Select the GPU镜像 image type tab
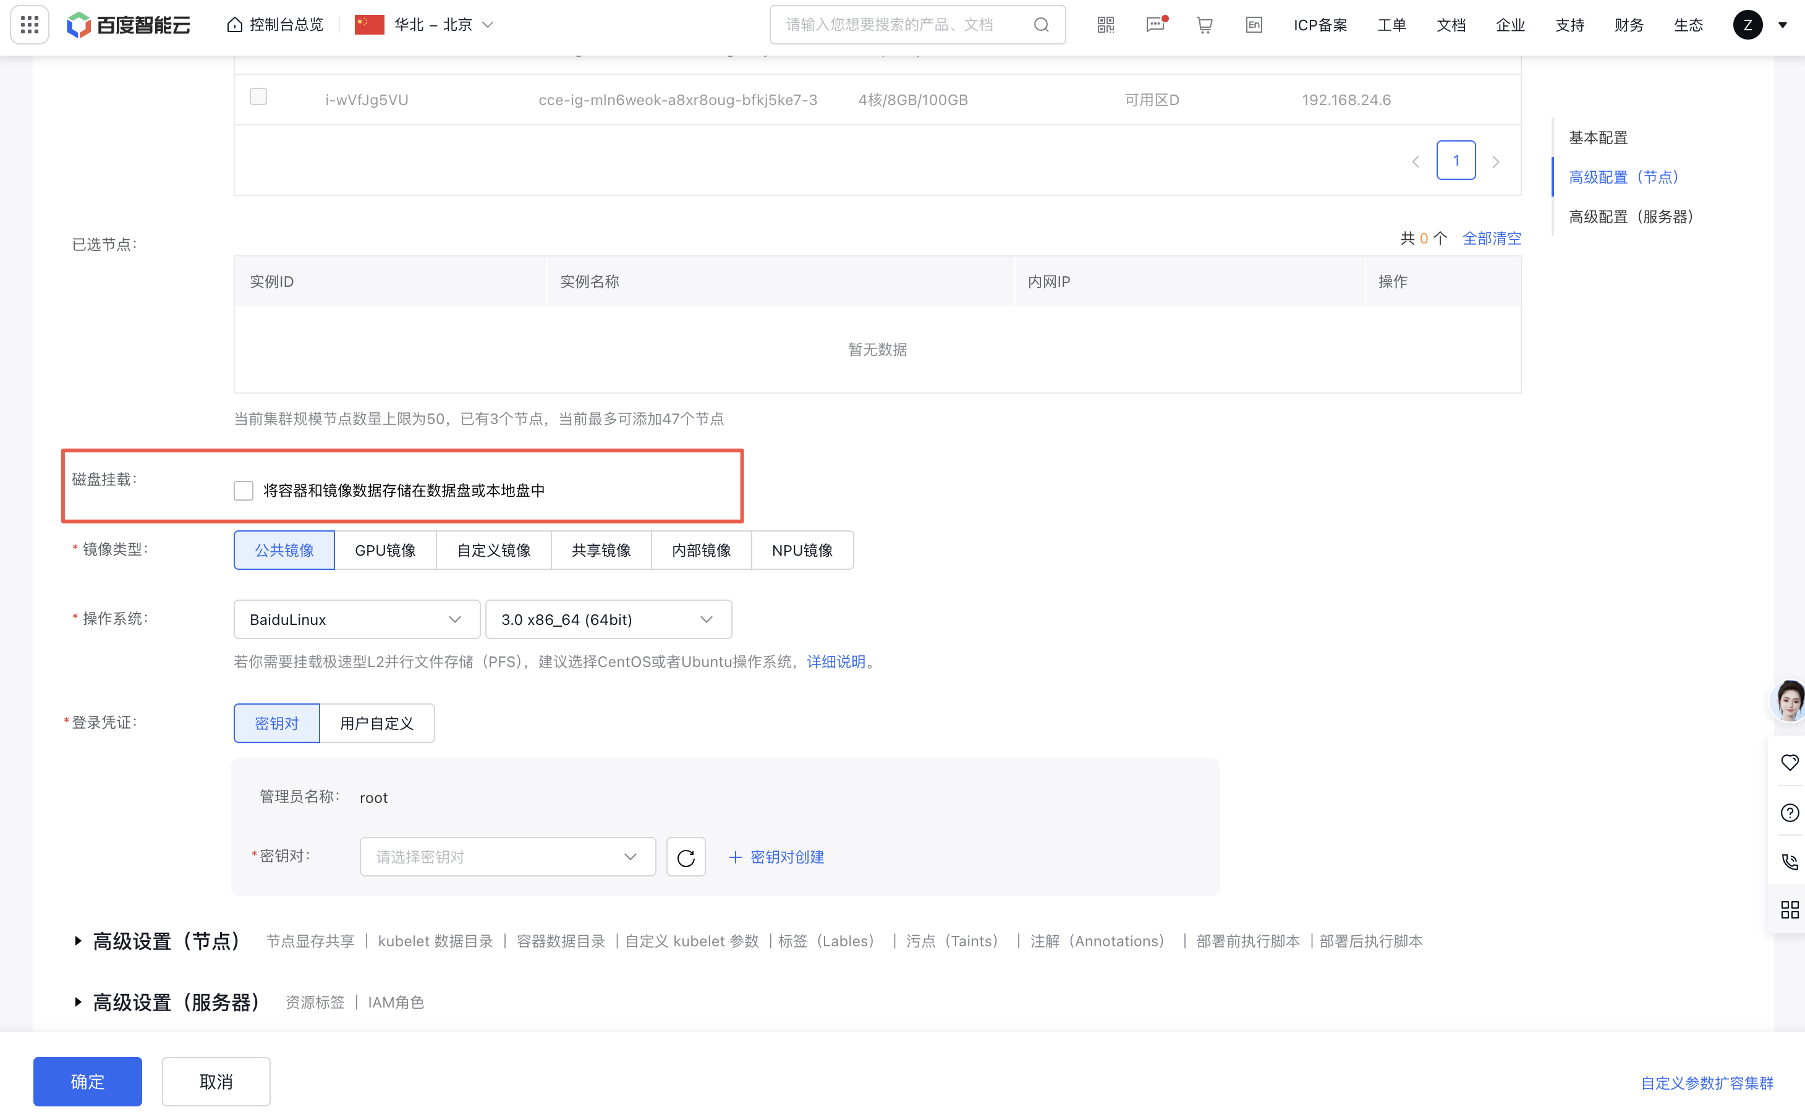The image size is (1805, 1120). [x=385, y=550]
